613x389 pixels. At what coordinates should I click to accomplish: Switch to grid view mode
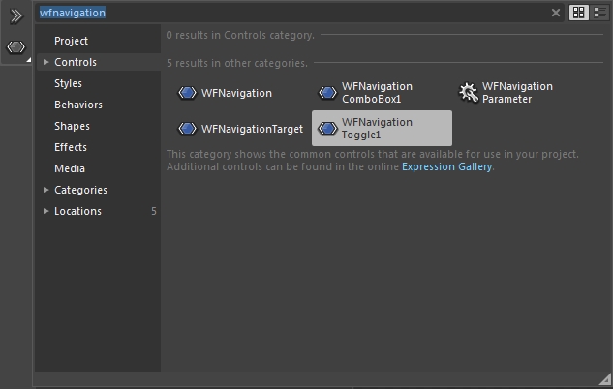click(x=578, y=13)
